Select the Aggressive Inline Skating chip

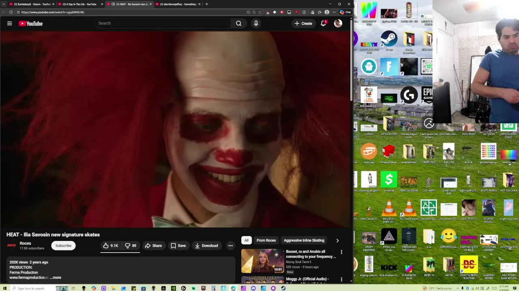[304, 240]
